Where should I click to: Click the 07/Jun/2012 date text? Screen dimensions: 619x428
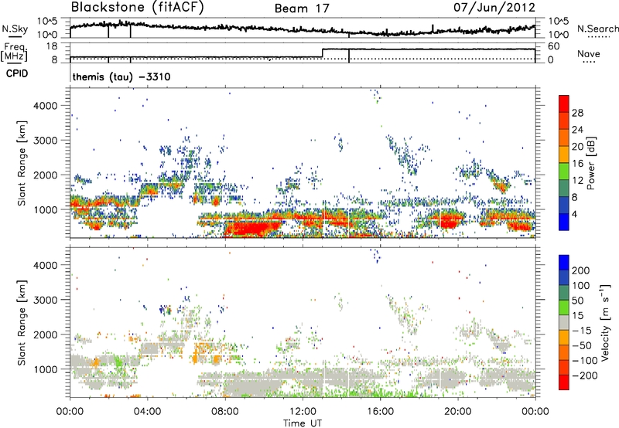tap(494, 8)
